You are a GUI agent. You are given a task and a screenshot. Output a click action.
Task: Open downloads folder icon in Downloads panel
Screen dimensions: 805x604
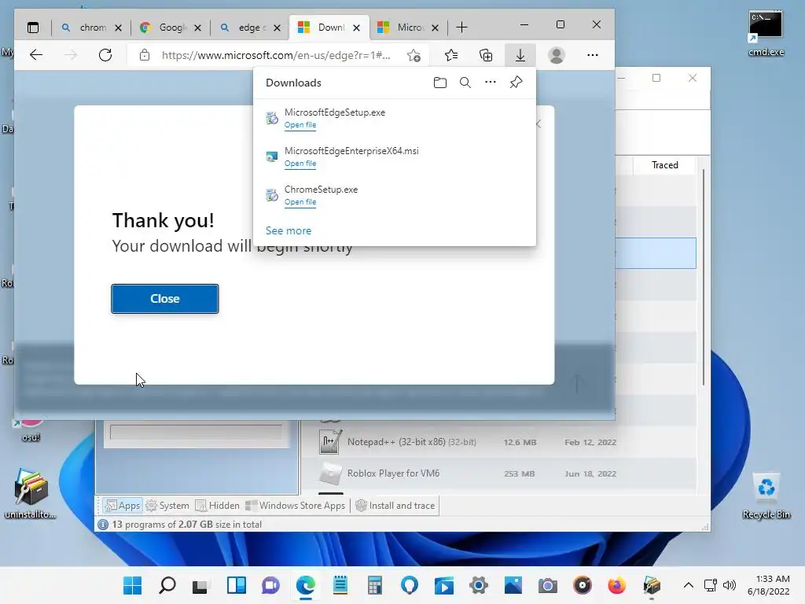pos(440,83)
